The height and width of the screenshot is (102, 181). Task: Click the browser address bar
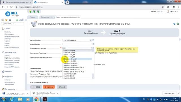[88, 7]
